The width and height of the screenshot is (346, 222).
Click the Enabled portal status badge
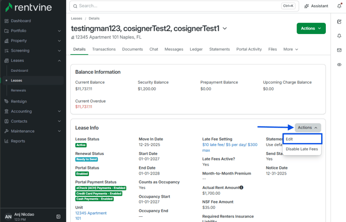tap(82, 173)
